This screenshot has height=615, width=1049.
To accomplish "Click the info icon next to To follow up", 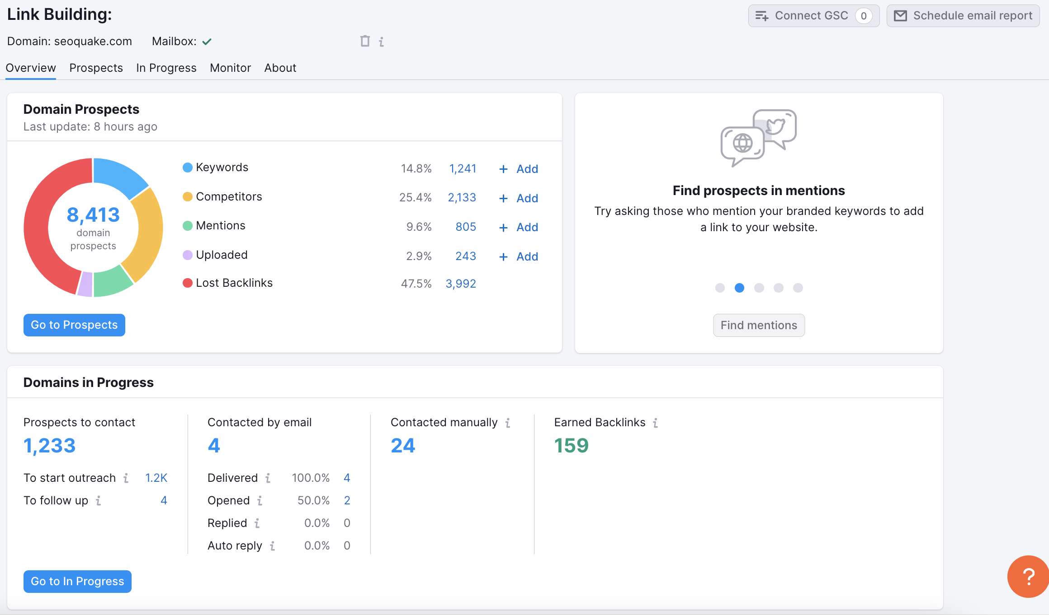I will click(x=98, y=500).
